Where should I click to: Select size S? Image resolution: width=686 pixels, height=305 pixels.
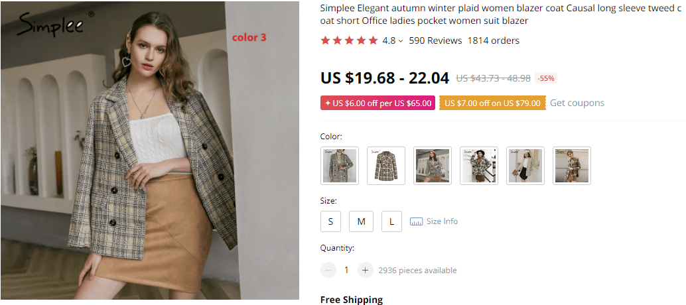pyautogui.click(x=330, y=221)
